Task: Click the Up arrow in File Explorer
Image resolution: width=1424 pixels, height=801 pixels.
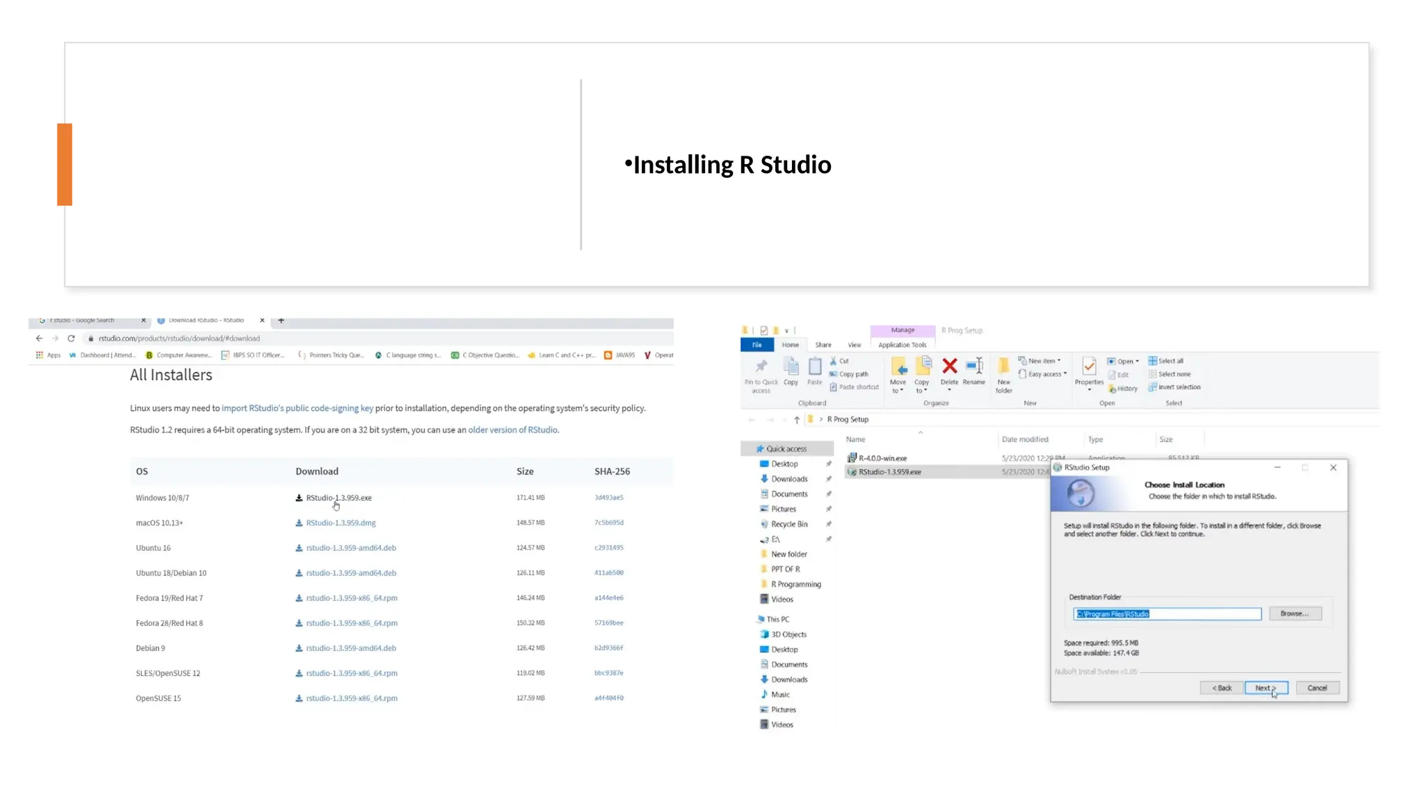Action: (x=797, y=420)
